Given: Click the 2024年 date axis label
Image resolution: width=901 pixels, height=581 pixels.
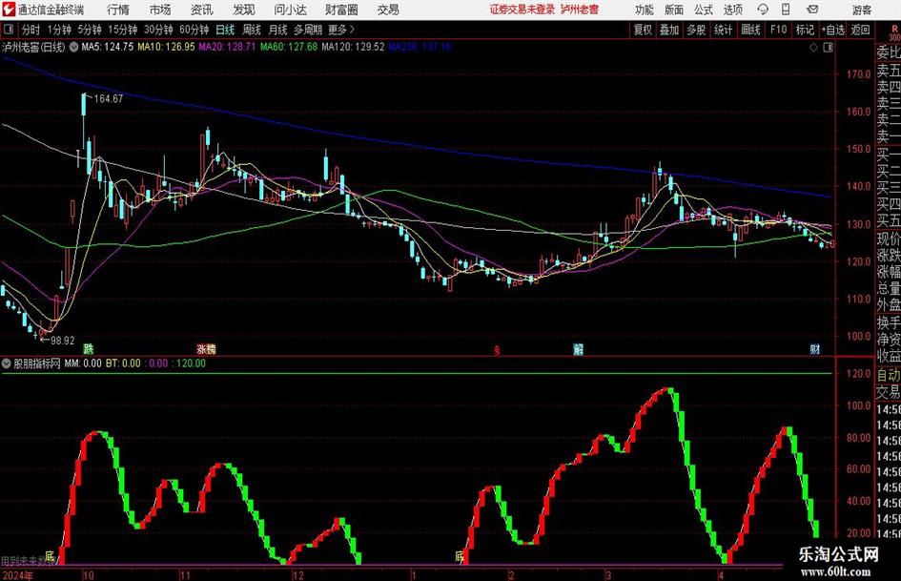Looking at the screenshot, I should 16,575.
